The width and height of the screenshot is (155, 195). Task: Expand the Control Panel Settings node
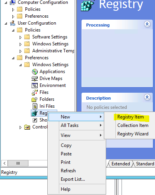click(x=20, y=127)
